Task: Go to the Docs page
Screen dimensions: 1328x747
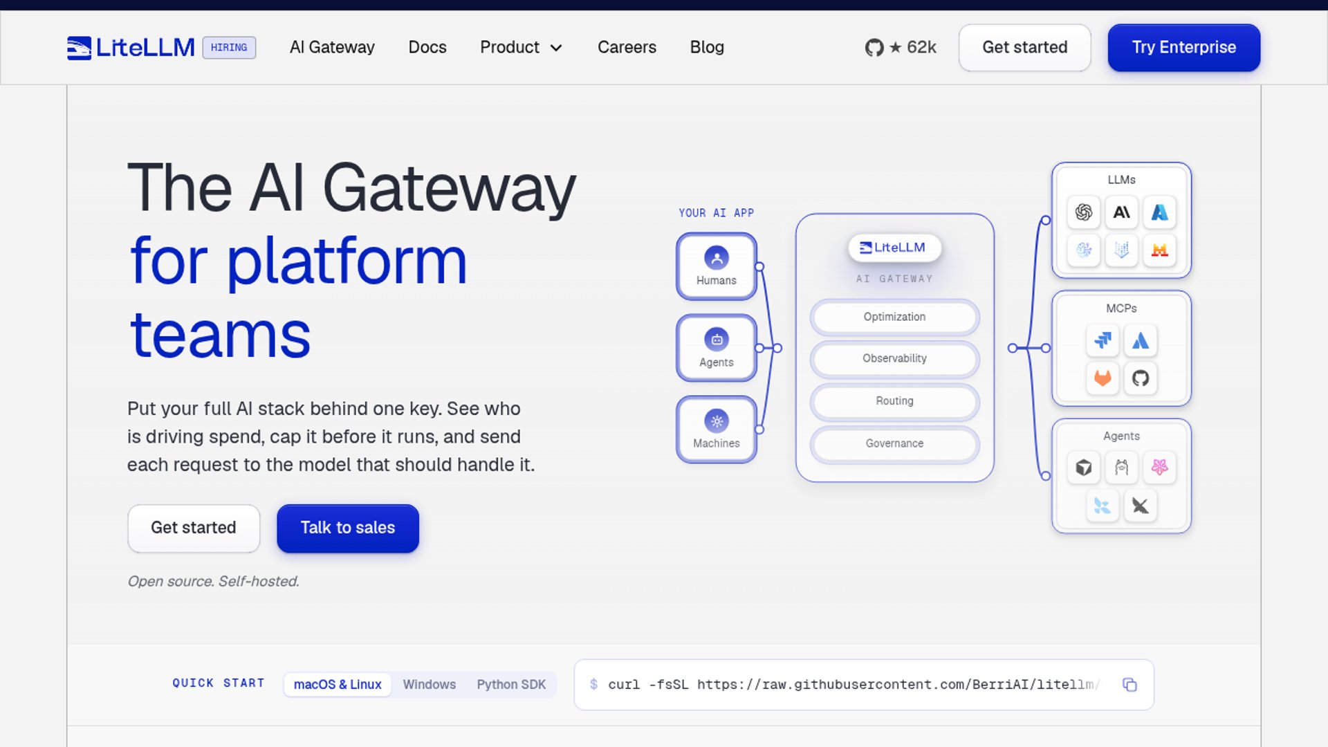Action: click(427, 48)
